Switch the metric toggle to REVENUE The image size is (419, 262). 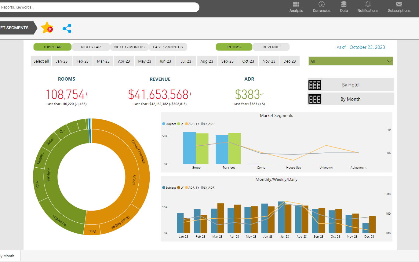pyautogui.click(x=271, y=47)
